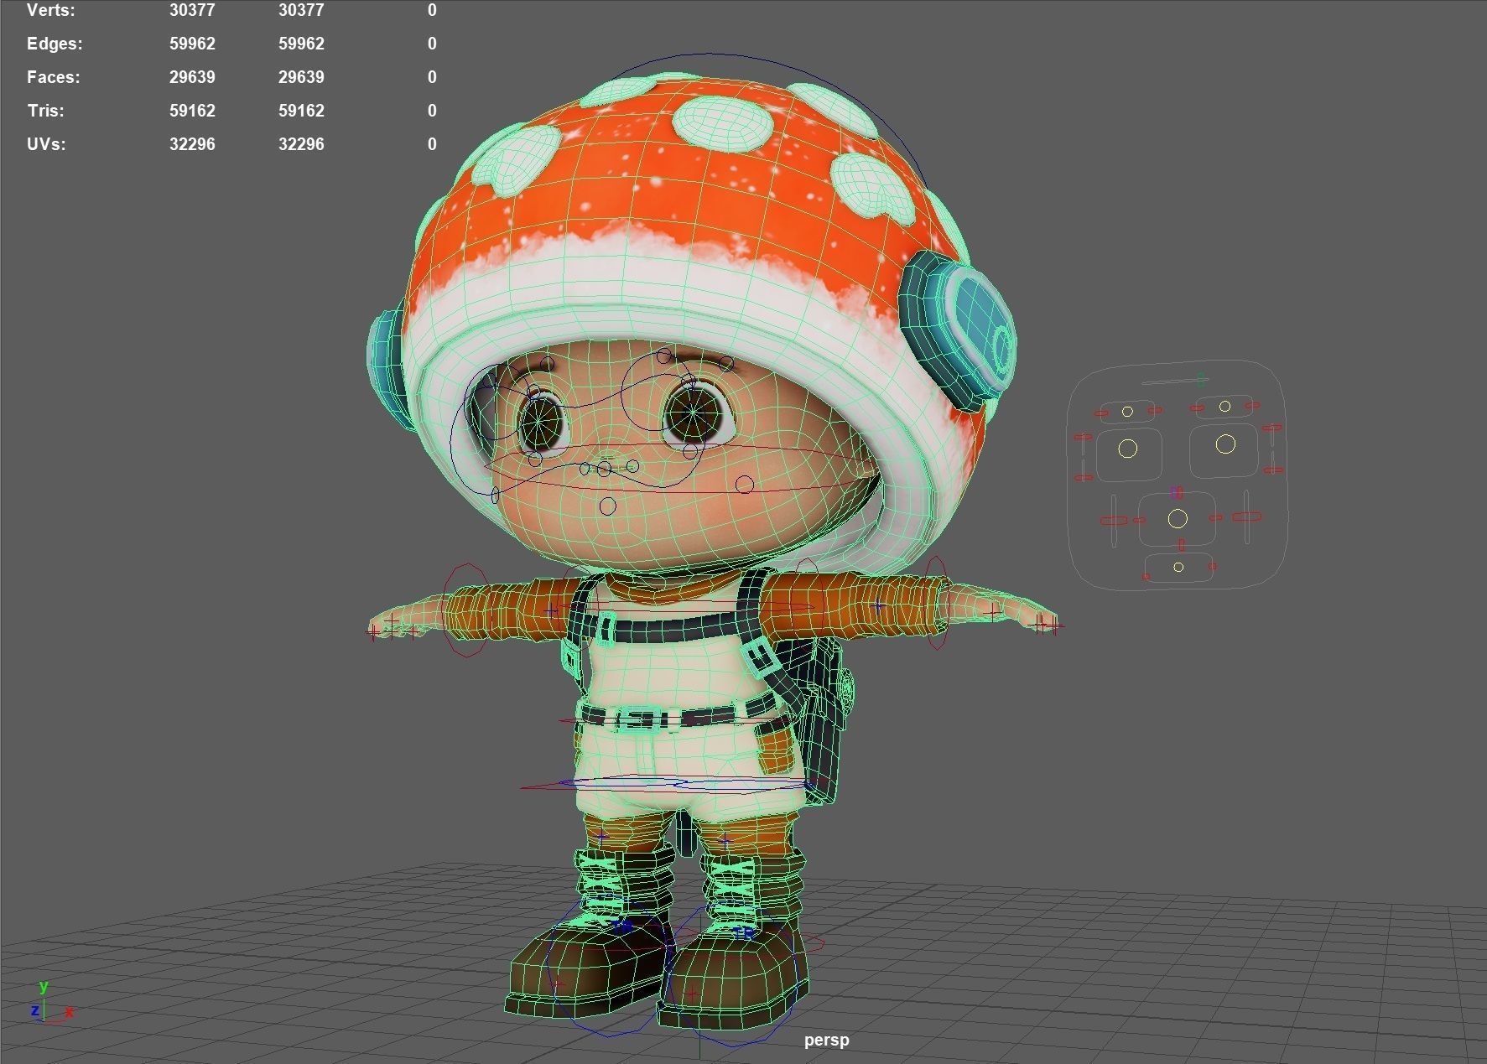Click the blue z axis label of the gizmo

click(34, 1010)
